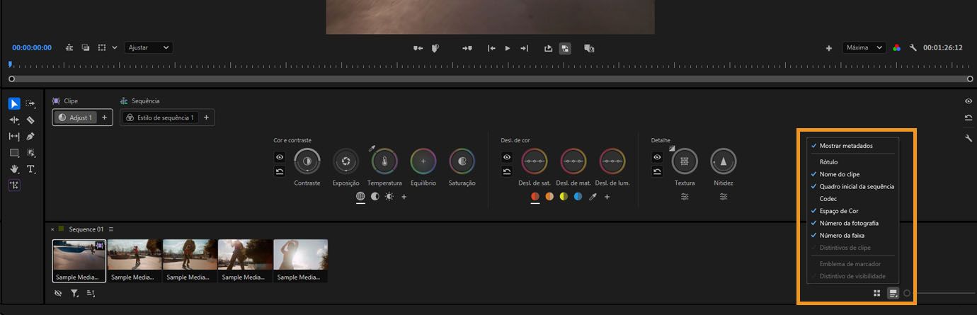
Task: Click the monitor button editor plus icon
Action: click(829, 48)
